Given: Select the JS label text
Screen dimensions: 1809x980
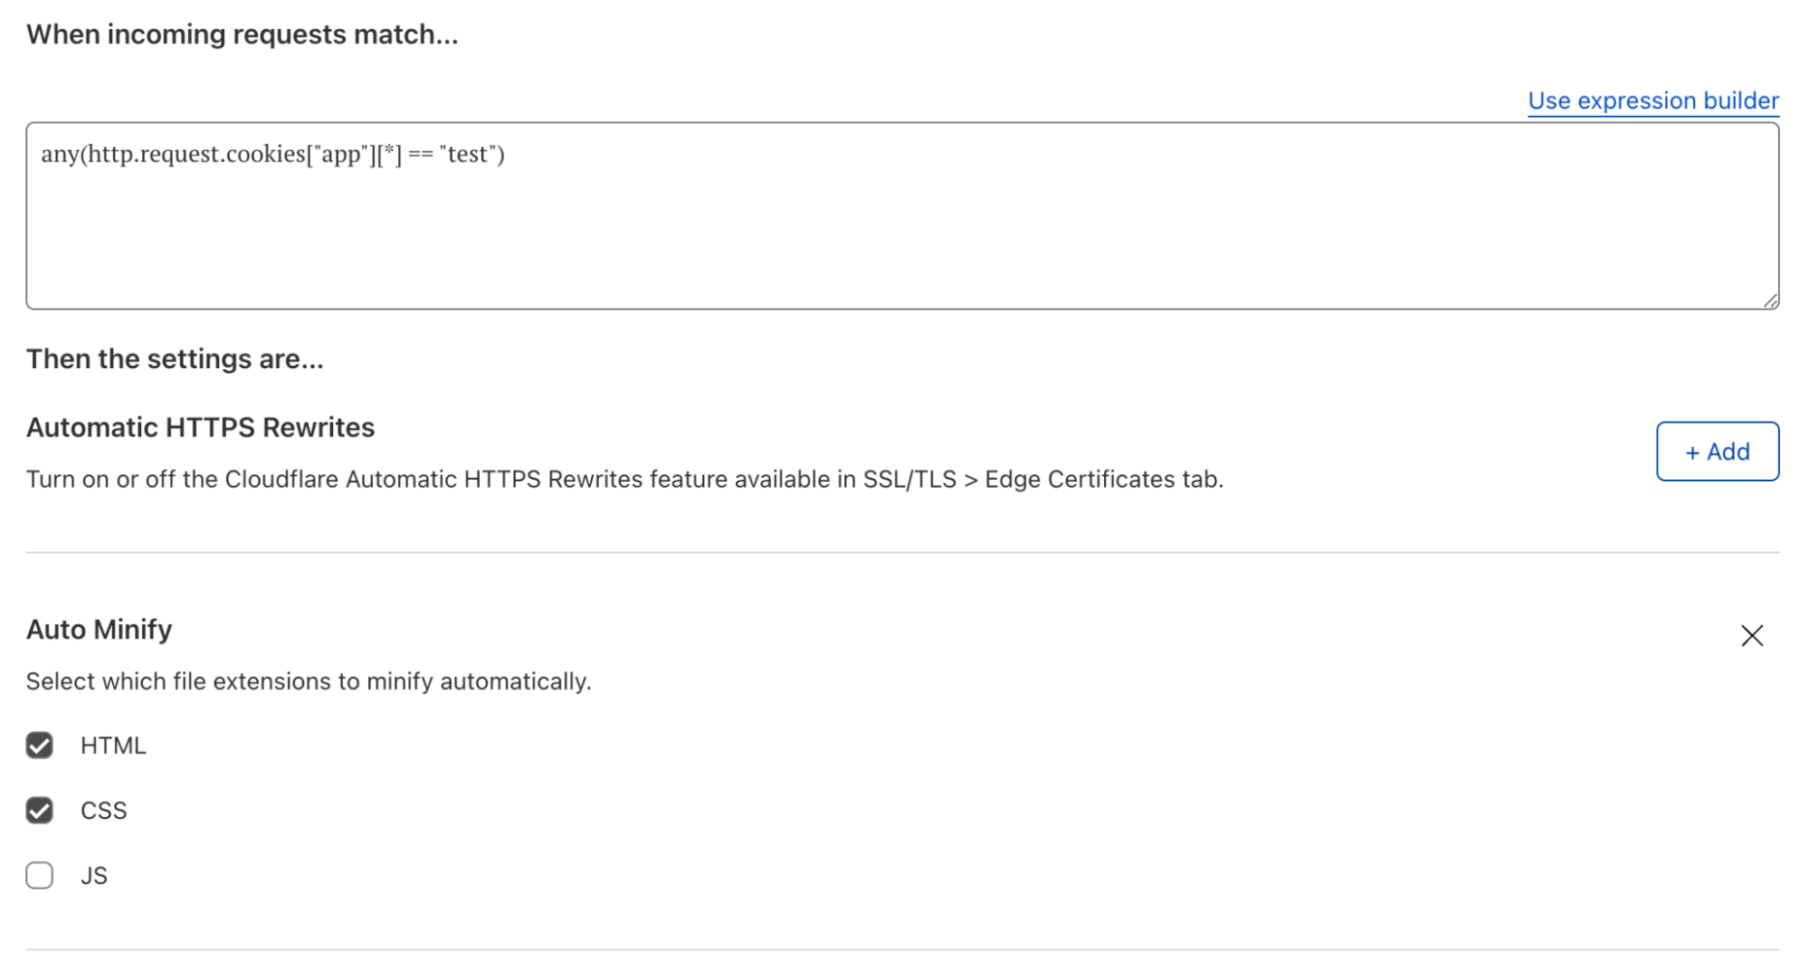Looking at the screenshot, I should coord(94,876).
